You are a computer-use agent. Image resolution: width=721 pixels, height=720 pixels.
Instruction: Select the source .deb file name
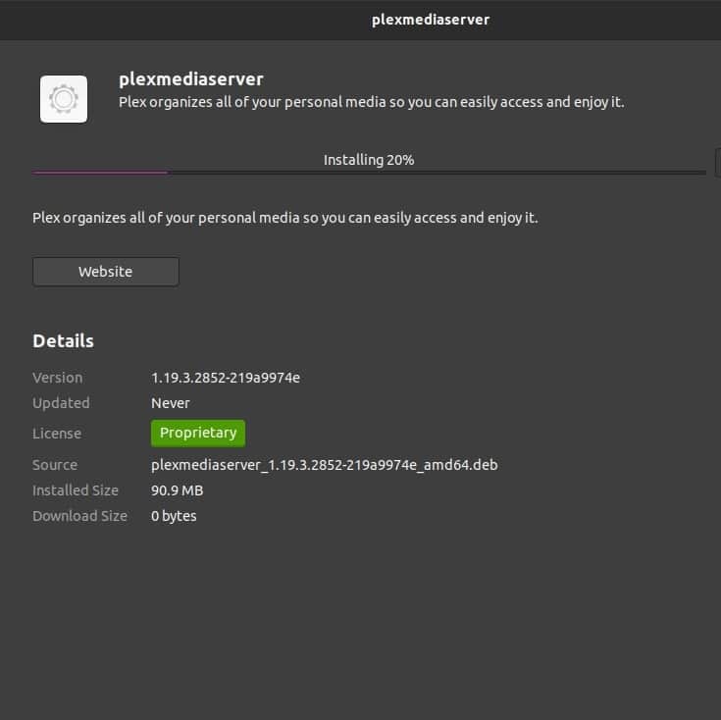325,465
